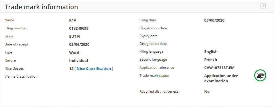Click the Registration date label
The width and height of the screenshot is (274, 107).
tap(153, 28)
